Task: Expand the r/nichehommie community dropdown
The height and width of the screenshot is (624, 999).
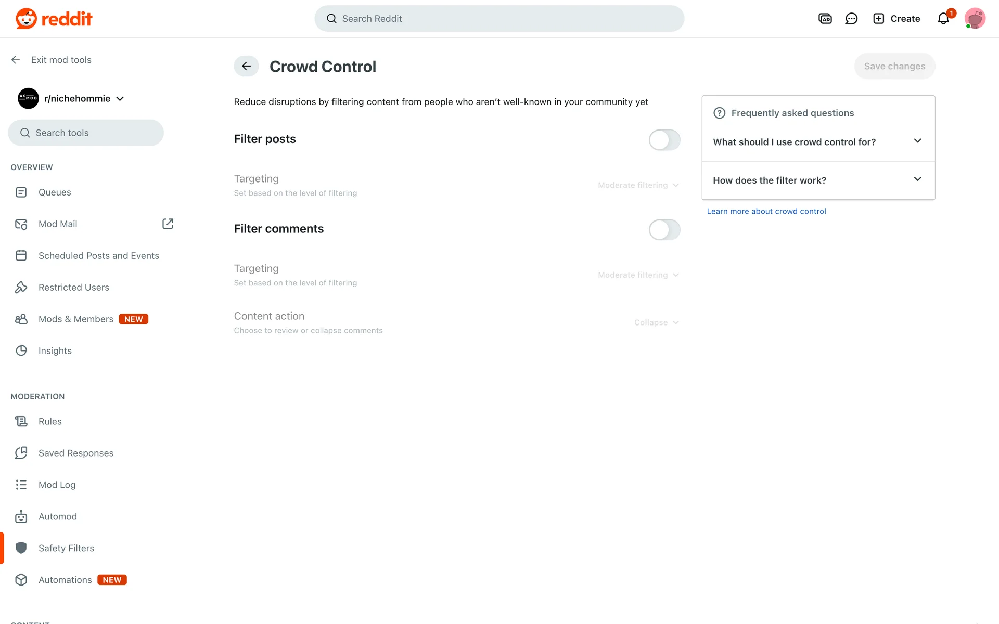Action: [x=120, y=99]
